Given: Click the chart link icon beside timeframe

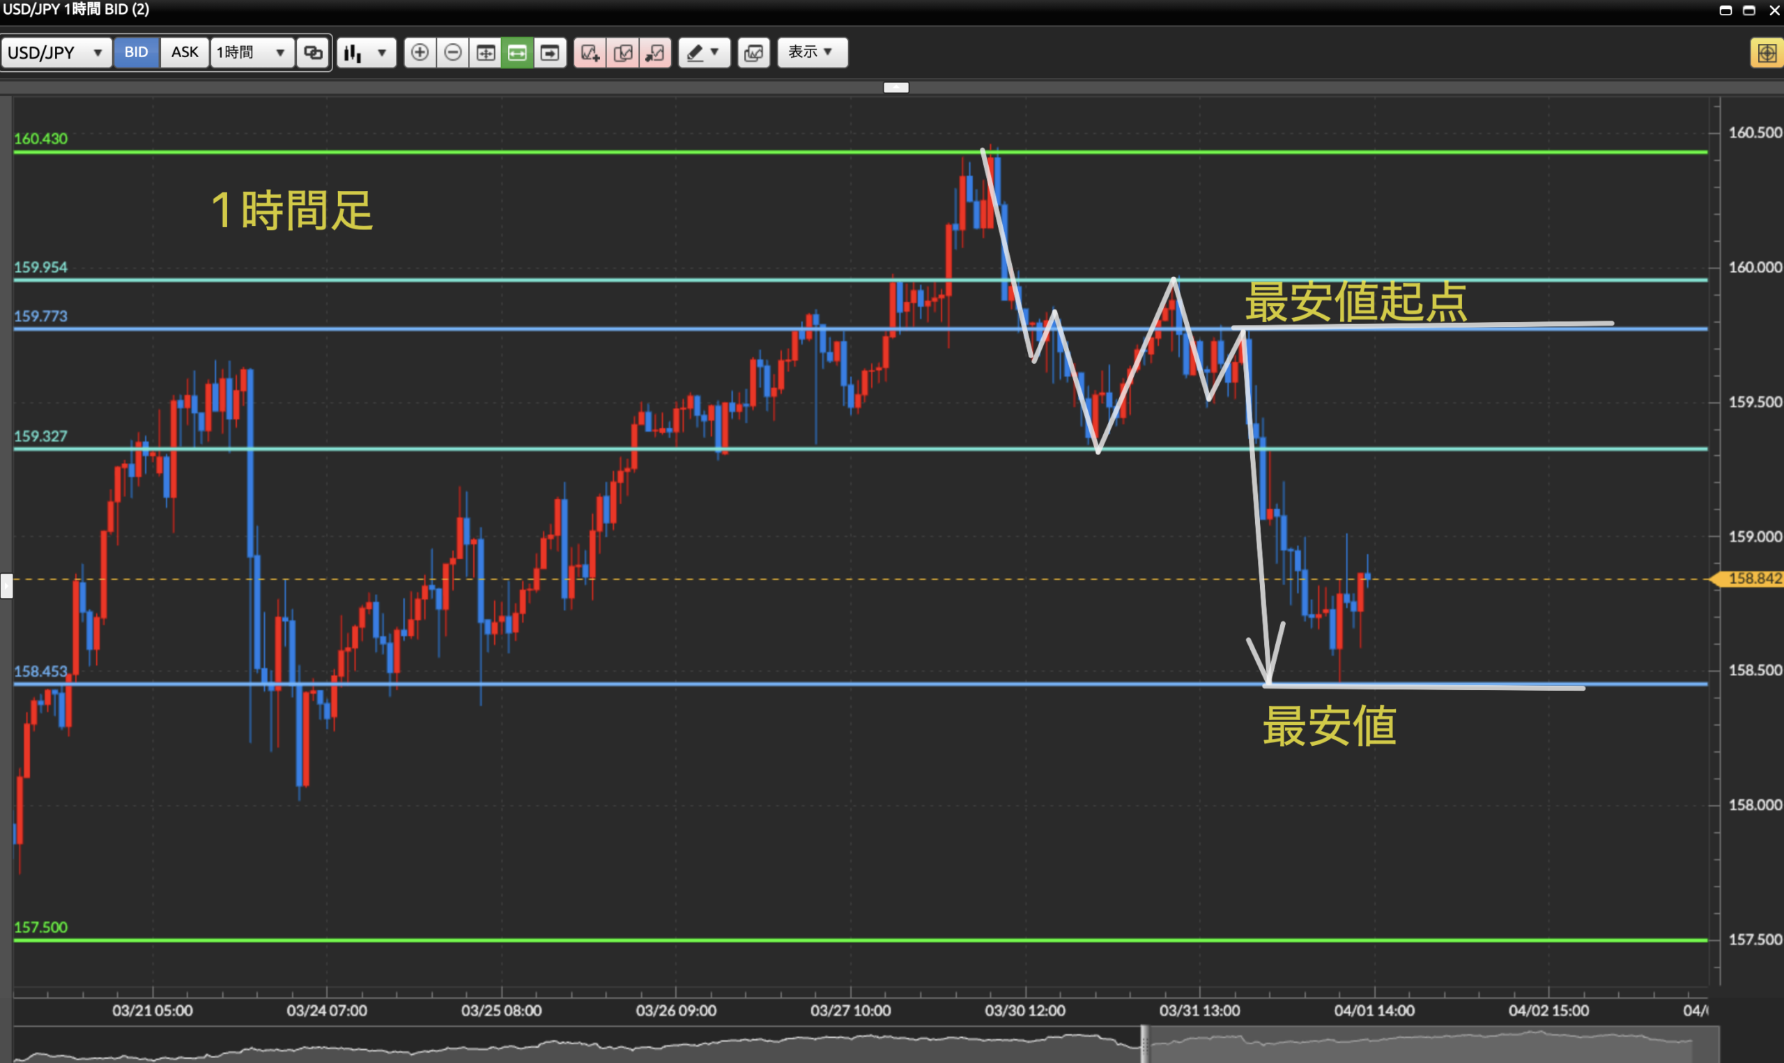Looking at the screenshot, I should click(x=313, y=52).
